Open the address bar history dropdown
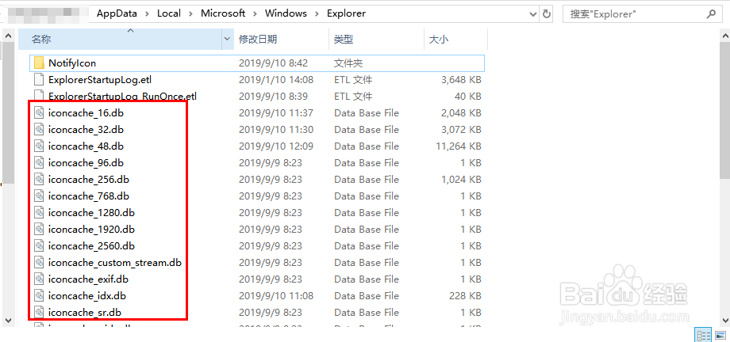 tap(530, 13)
